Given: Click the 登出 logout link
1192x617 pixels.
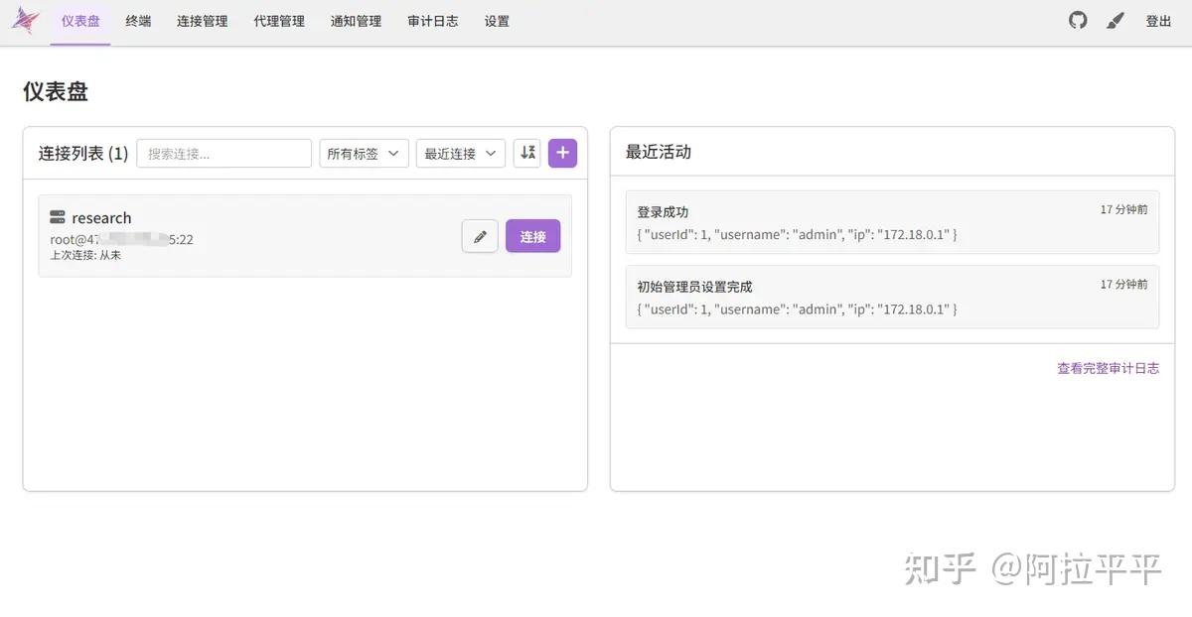Looking at the screenshot, I should 1159,21.
